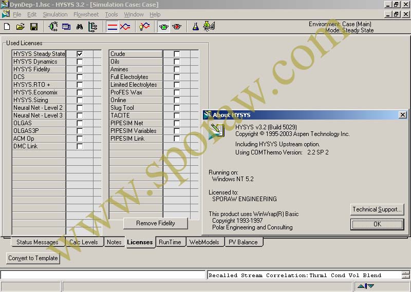The height and width of the screenshot is (292, 411).
Task: Click the binoculars Object Navigator icon
Action: coord(80,27)
